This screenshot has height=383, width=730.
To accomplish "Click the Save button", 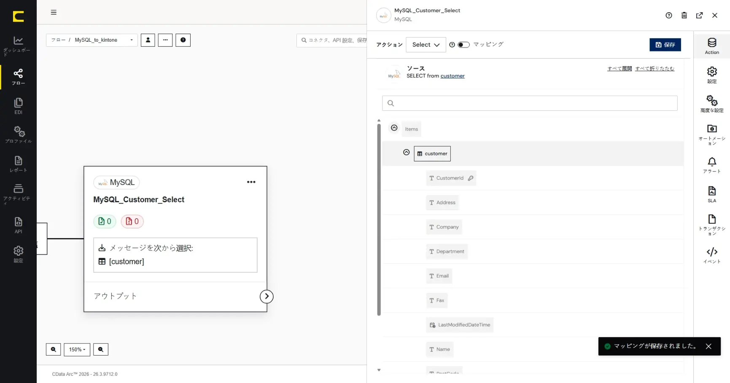I will [665, 45].
